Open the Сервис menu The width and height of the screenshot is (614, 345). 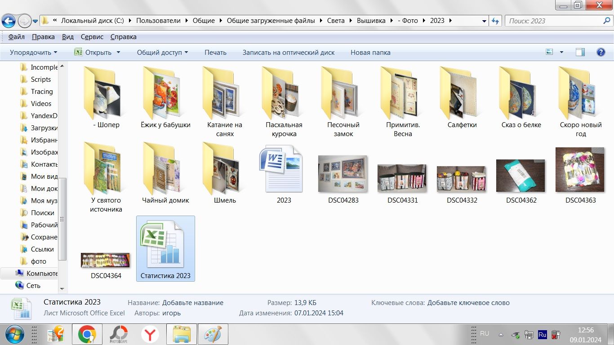coord(92,37)
